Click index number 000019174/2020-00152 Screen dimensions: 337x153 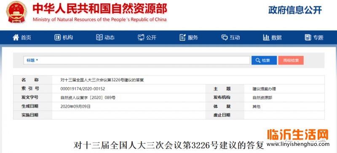(83, 89)
